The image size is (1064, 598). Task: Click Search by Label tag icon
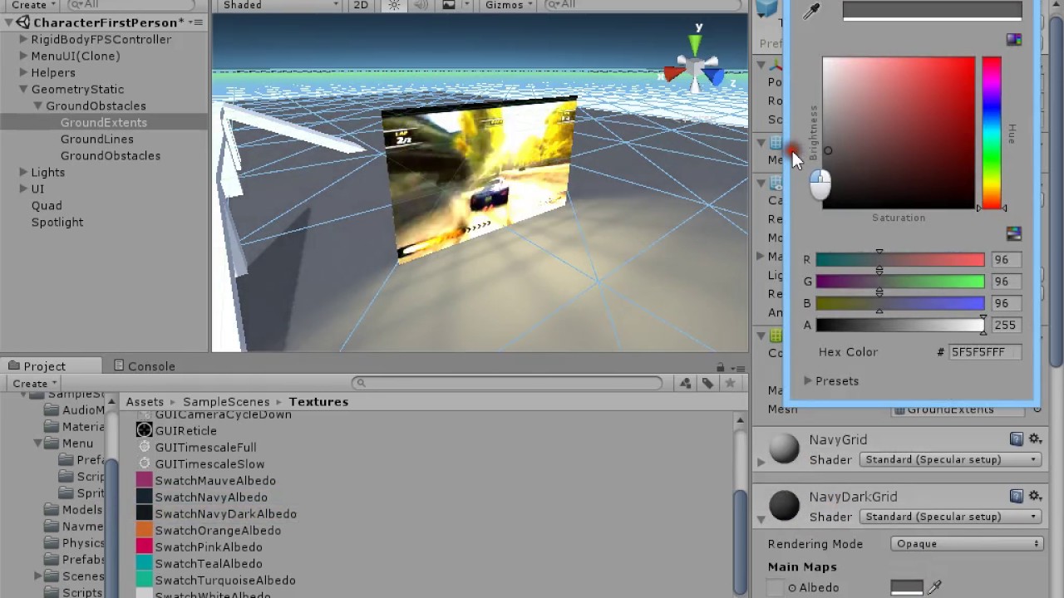707,383
